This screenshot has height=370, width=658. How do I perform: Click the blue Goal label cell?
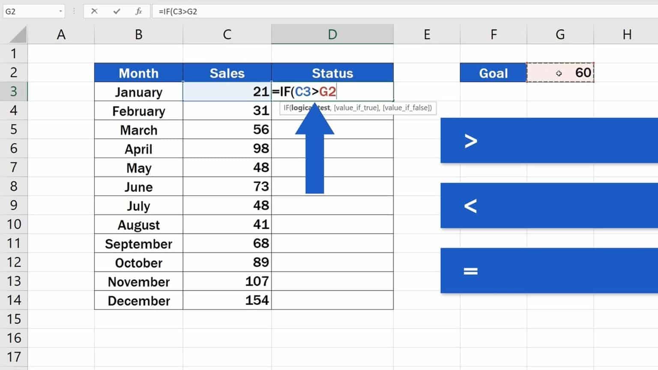click(x=493, y=73)
